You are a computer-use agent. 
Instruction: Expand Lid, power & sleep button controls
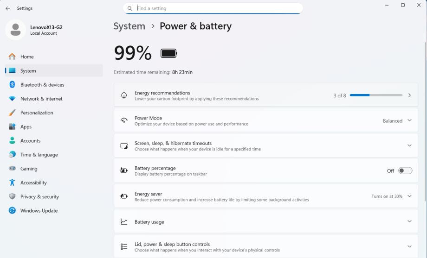(x=409, y=246)
